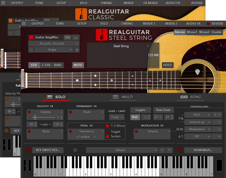Open the hamburger menu in Steel String window

[24, 24]
